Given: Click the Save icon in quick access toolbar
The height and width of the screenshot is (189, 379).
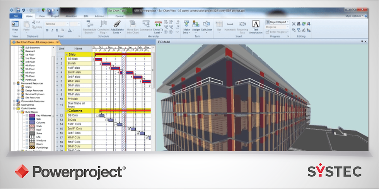Looking at the screenshot, I should 18,10.
